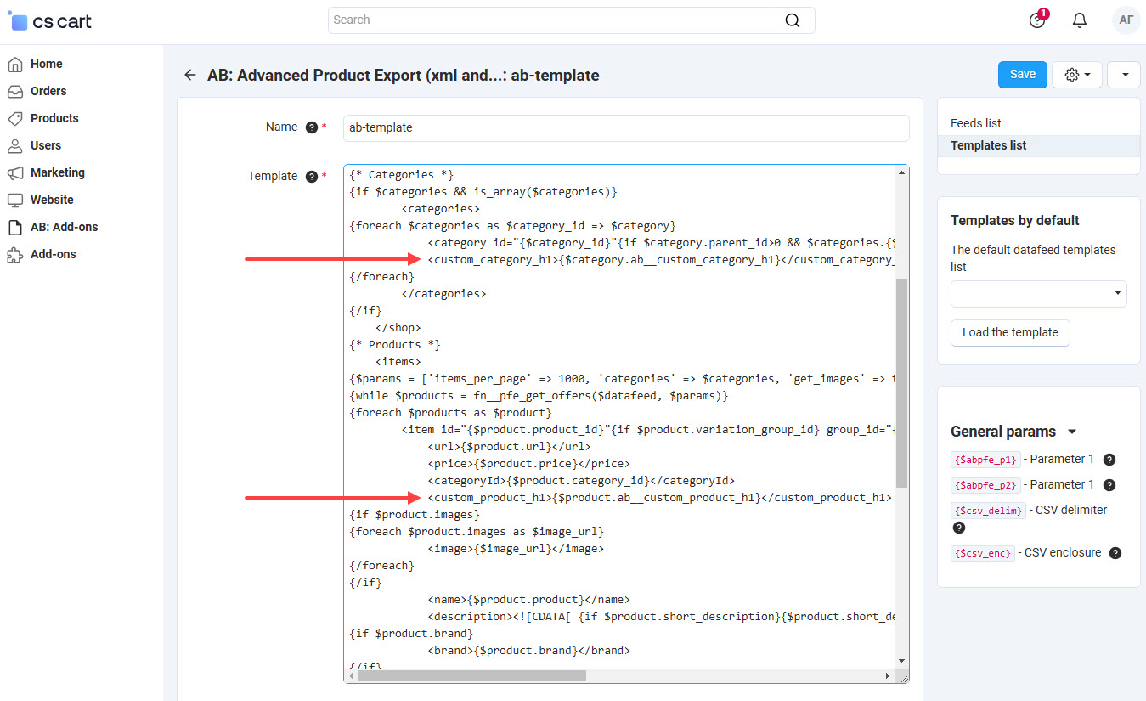Open the settings gear dropdown

pyautogui.click(x=1076, y=74)
